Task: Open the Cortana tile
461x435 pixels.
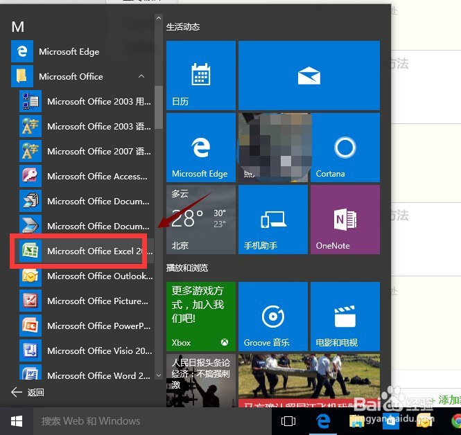Action: [345, 148]
